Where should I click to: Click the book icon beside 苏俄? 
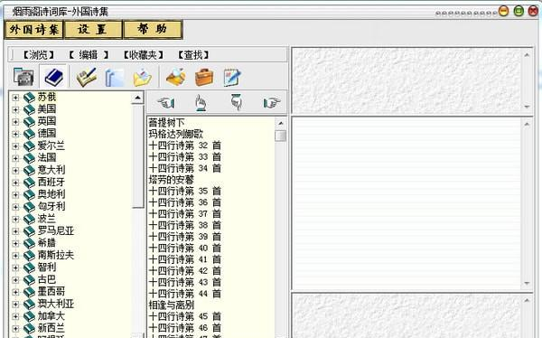coord(30,98)
